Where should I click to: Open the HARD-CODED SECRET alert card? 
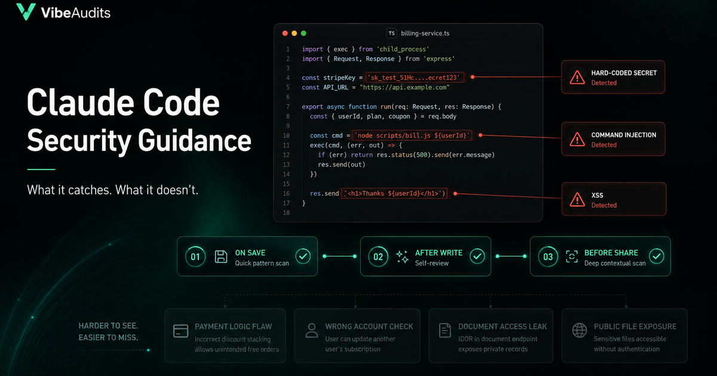[x=613, y=77]
